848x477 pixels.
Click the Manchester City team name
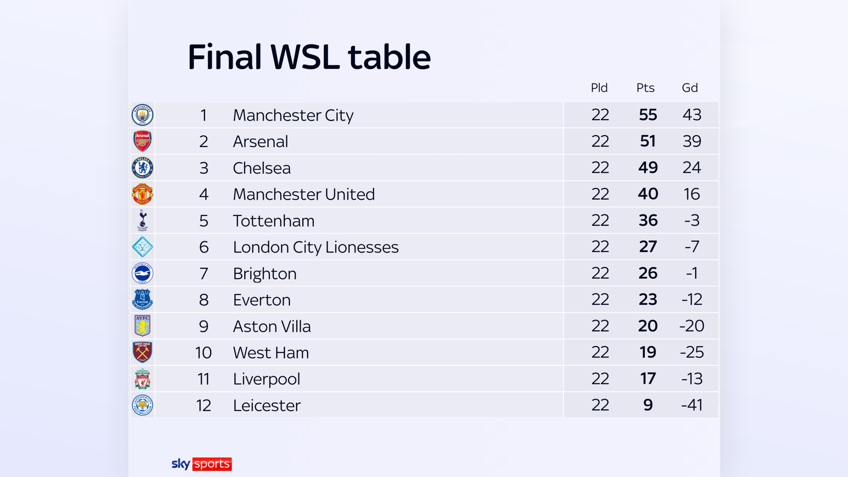(293, 115)
